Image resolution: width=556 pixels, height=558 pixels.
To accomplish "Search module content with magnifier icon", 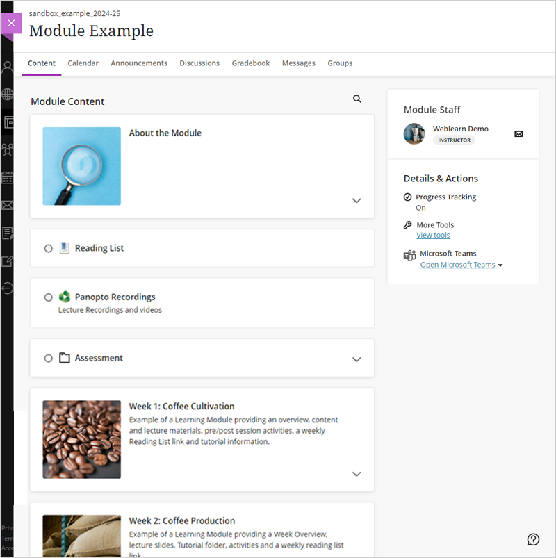I will [357, 99].
